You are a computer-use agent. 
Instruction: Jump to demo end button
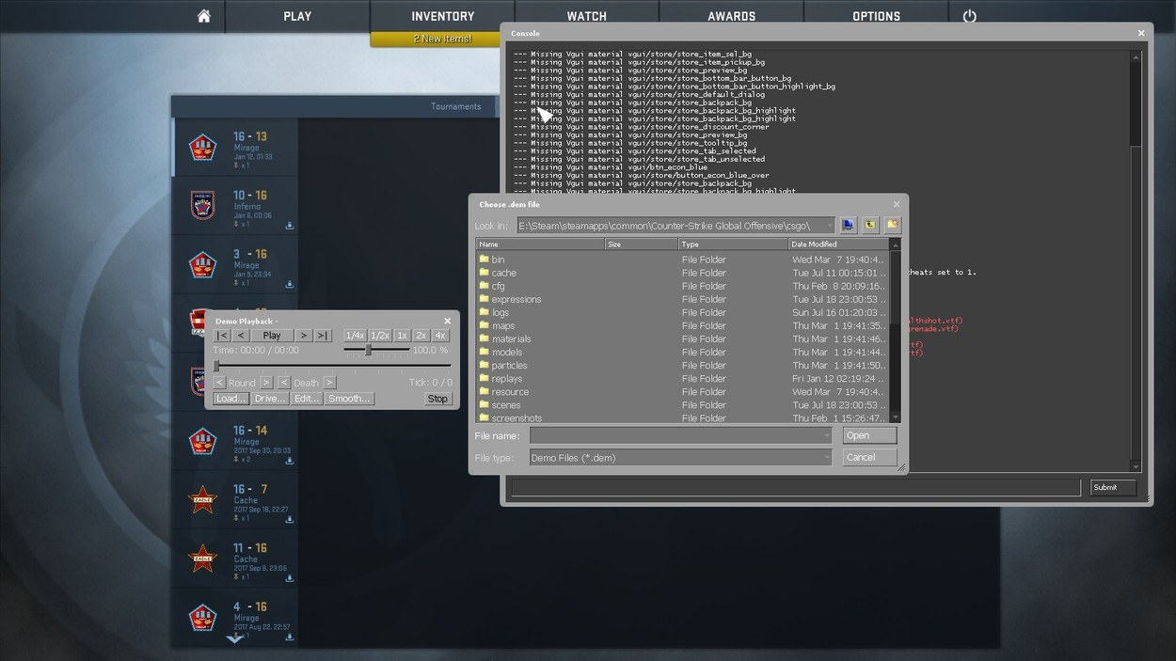(322, 335)
